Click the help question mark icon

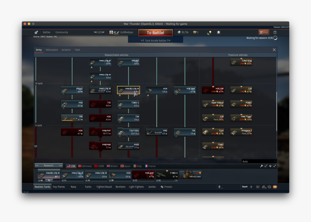(x=274, y=32)
